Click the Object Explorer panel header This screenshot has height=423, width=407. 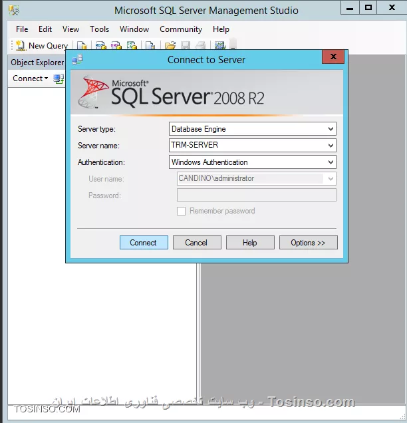click(x=37, y=63)
